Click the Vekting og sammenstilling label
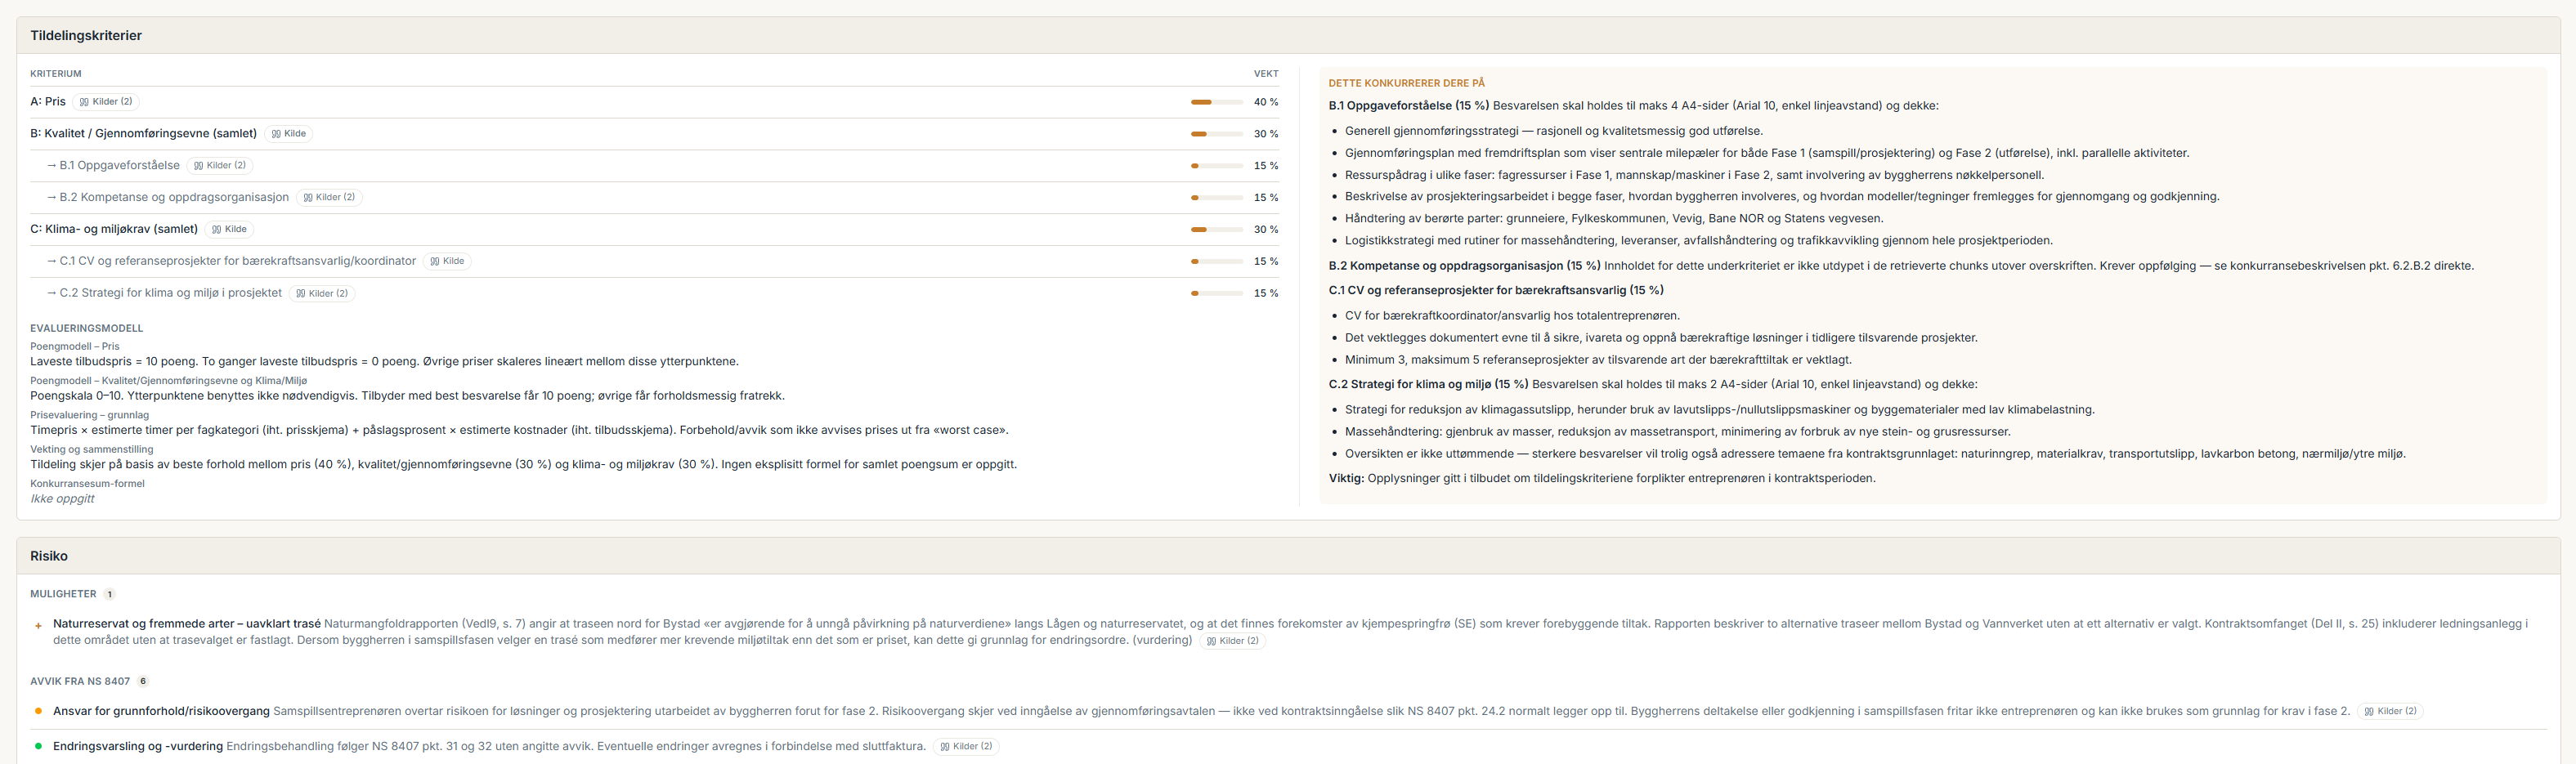Image resolution: width=2576 pixels, height=764 pixels. click(92, 450)
